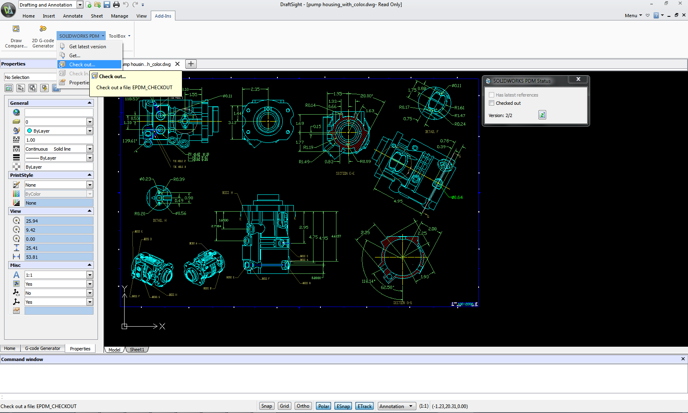Click the line scale property icon

tap(16, 140)
